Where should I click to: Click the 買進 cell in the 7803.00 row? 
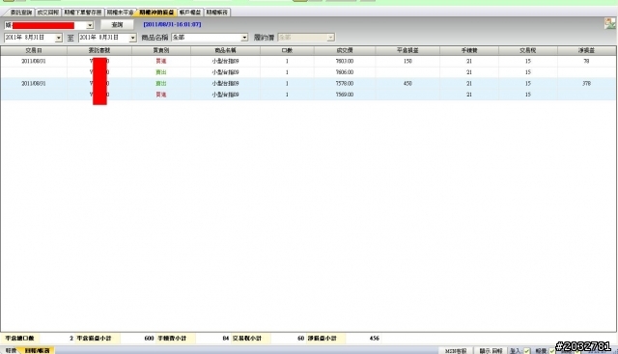(161, 62)
